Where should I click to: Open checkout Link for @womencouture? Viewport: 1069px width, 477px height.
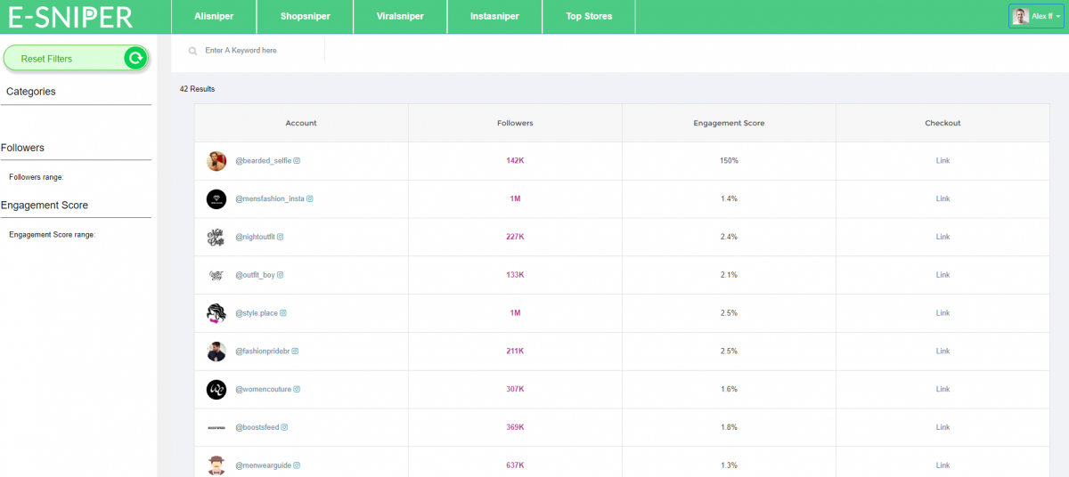tap(943, 390)
